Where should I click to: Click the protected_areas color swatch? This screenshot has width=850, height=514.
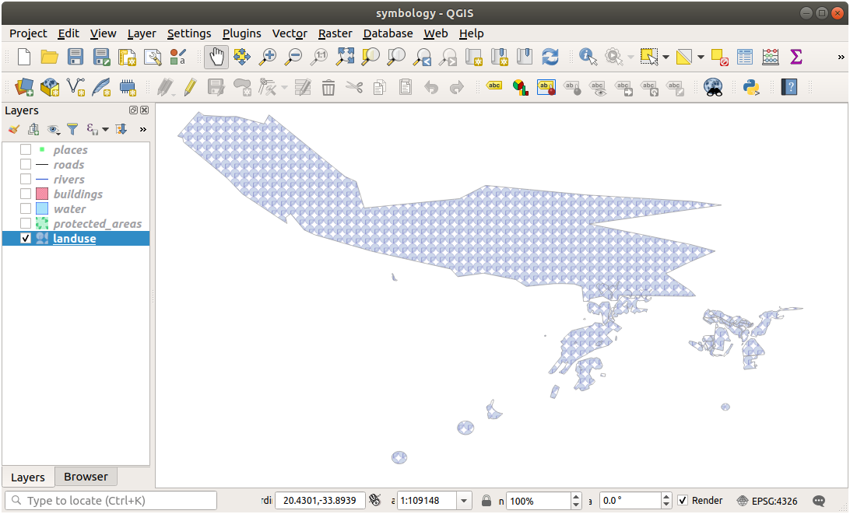tap(40, 223)
